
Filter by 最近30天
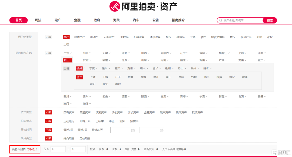point(97,130)
